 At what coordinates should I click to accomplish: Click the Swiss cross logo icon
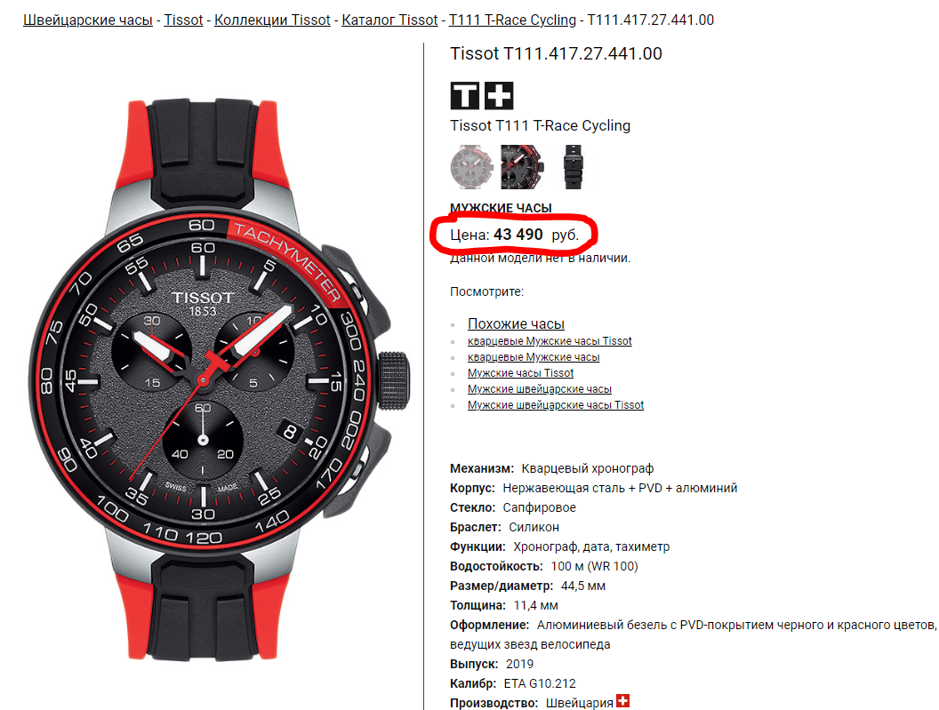499,96
